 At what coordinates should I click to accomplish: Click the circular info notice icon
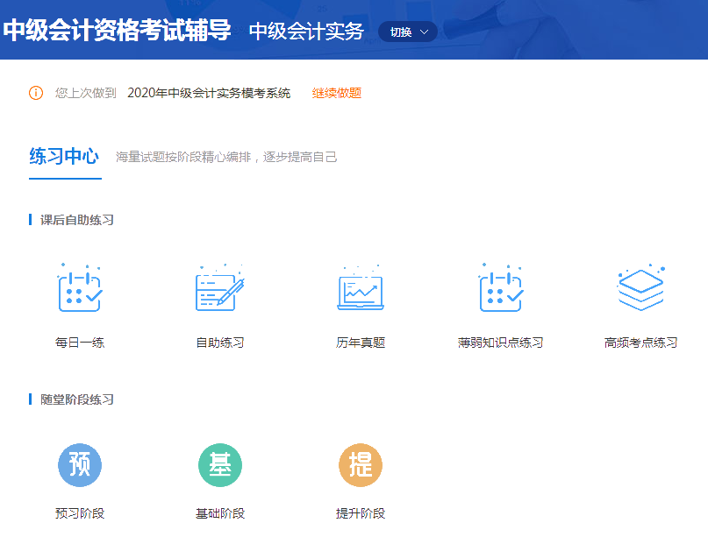pyautogui.click(x=33, y=92)
